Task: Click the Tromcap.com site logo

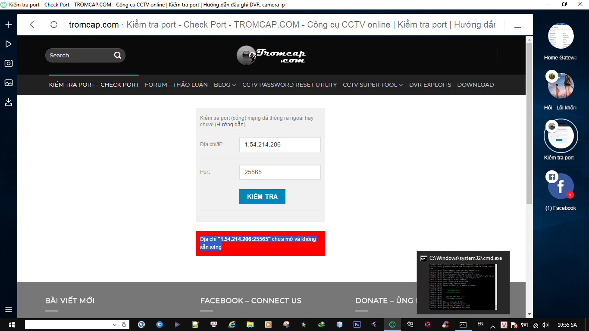Action: pyautogui.click(x=271, y=55)
